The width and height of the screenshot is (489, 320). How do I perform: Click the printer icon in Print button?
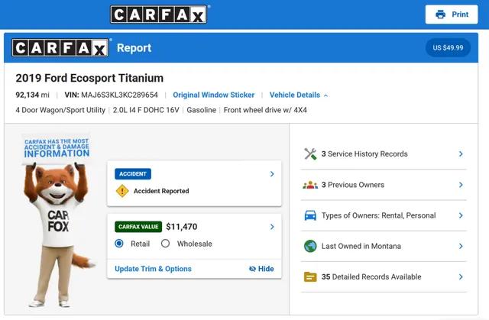[440, 15]
